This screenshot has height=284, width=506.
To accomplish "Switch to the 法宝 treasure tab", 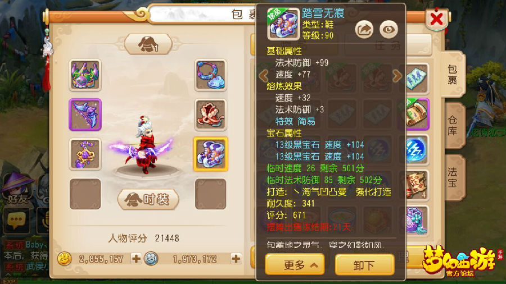I will (x=453, y=177).
